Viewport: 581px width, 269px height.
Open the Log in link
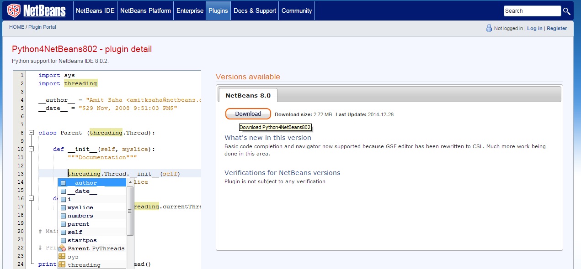tap(534, 28)
